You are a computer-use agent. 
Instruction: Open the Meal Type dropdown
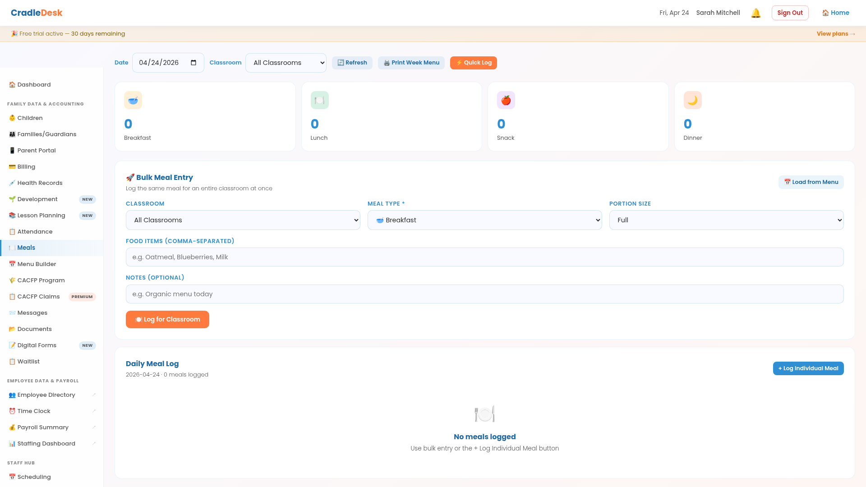click(484, 220)
